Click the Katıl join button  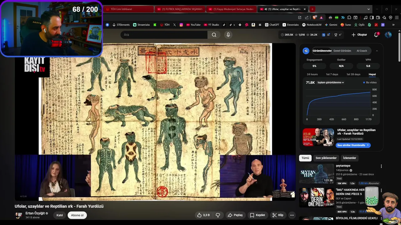click(60, 215)
